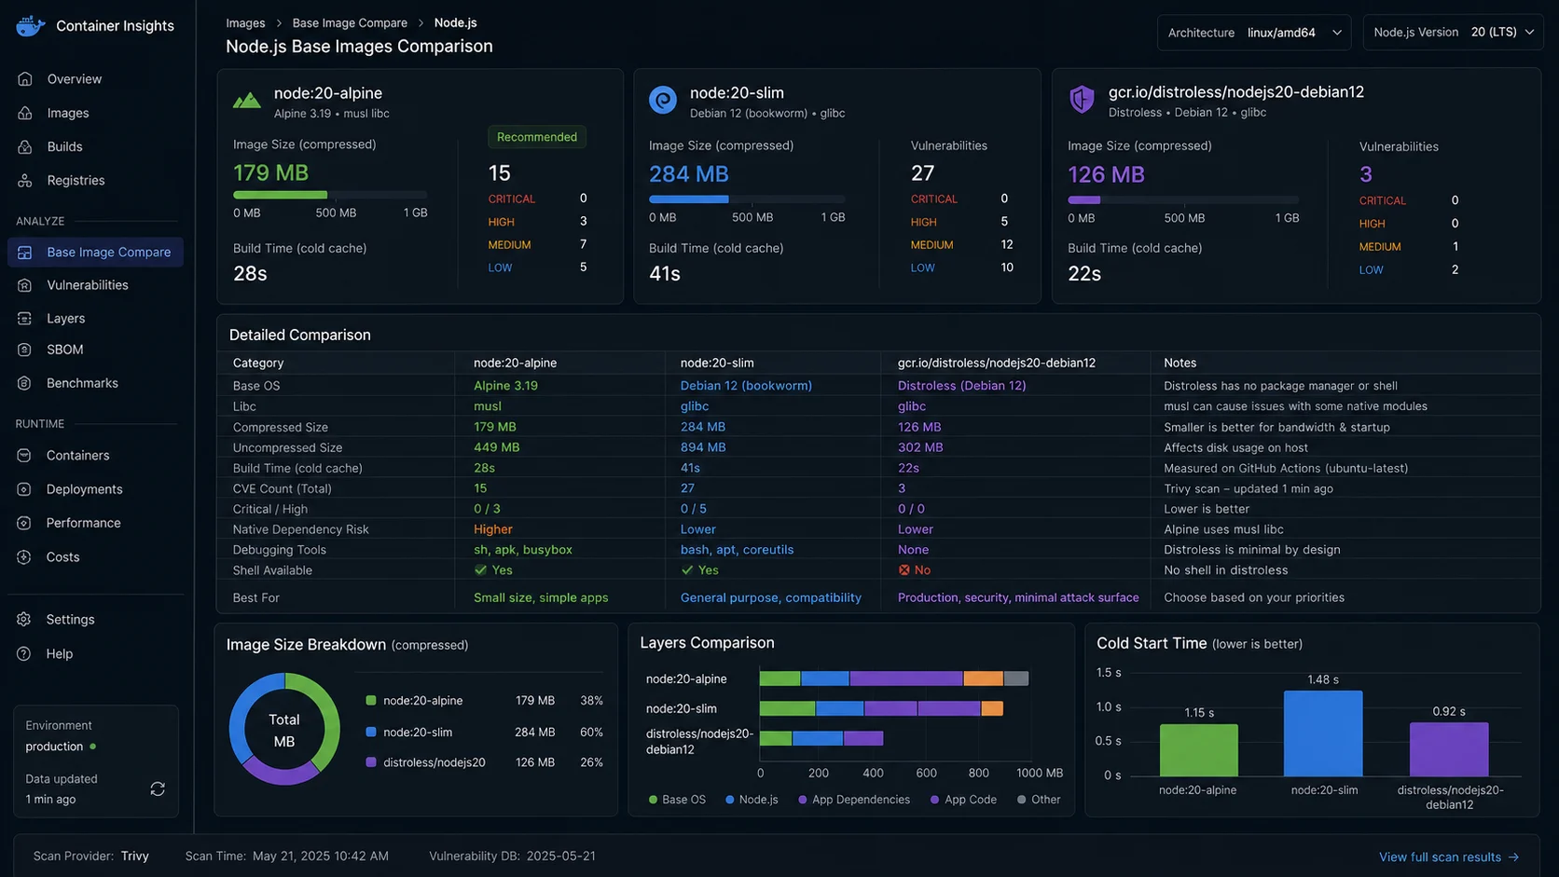Click the Base Image Compare icon
Screen dimensions: 1559x877
pos(25,253)
